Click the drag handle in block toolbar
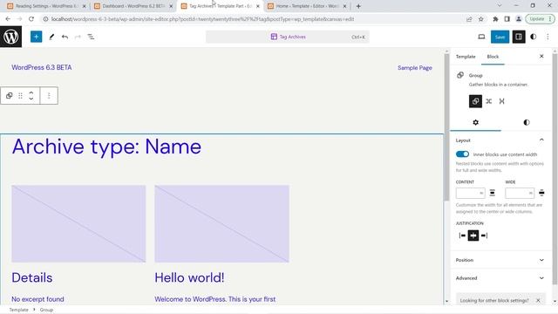 click(x=20, y=95)
